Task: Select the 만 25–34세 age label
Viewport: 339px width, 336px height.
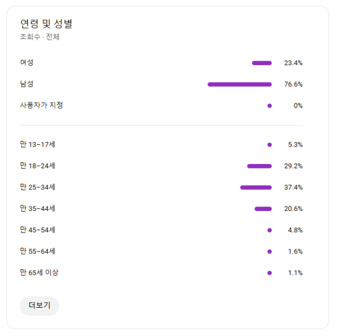Action: 37,187
